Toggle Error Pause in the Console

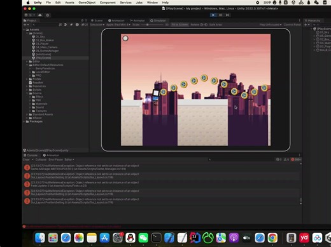click(55, 159)
